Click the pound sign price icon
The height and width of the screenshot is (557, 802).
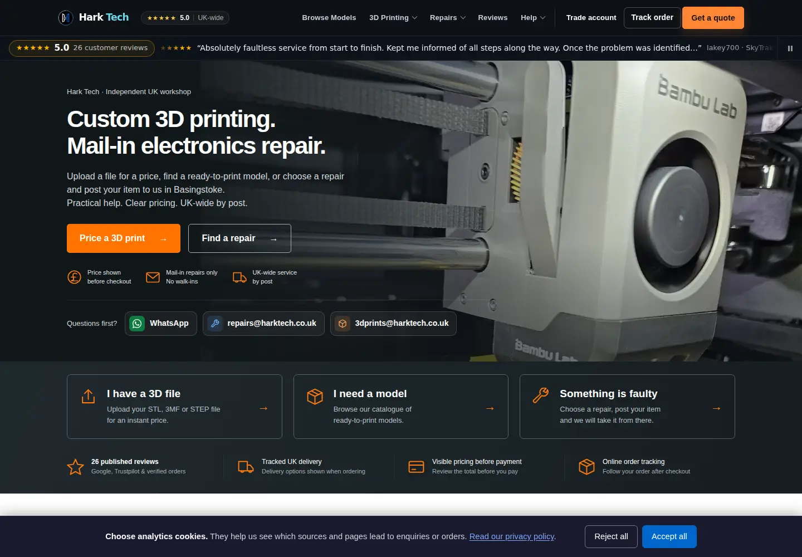74,277
